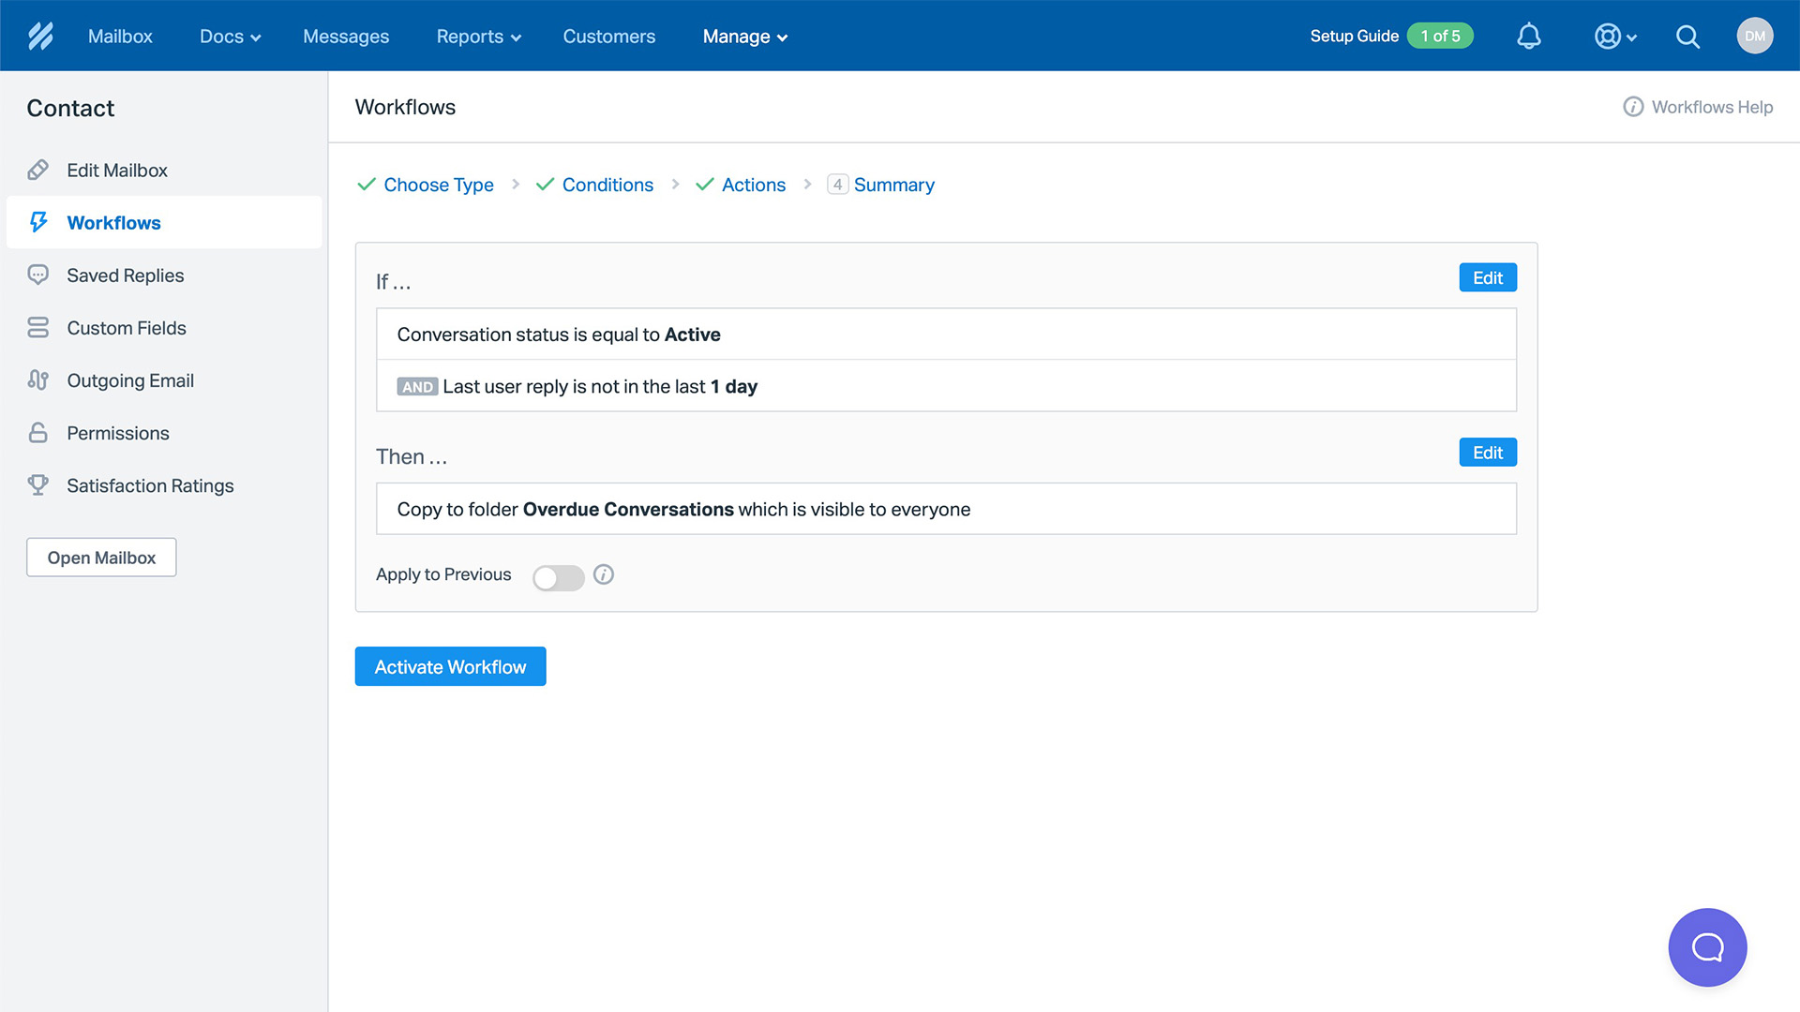
Task: Click the Open Mailbox button
Action: tap(101, 556)
